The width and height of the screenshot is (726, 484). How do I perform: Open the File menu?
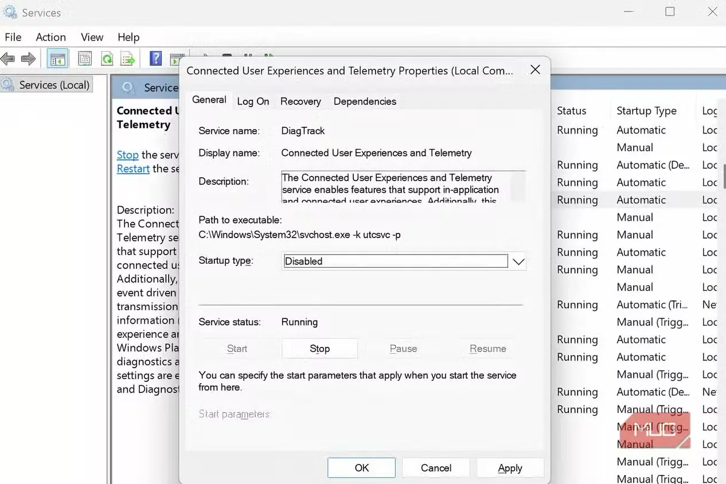pos(13,37)
